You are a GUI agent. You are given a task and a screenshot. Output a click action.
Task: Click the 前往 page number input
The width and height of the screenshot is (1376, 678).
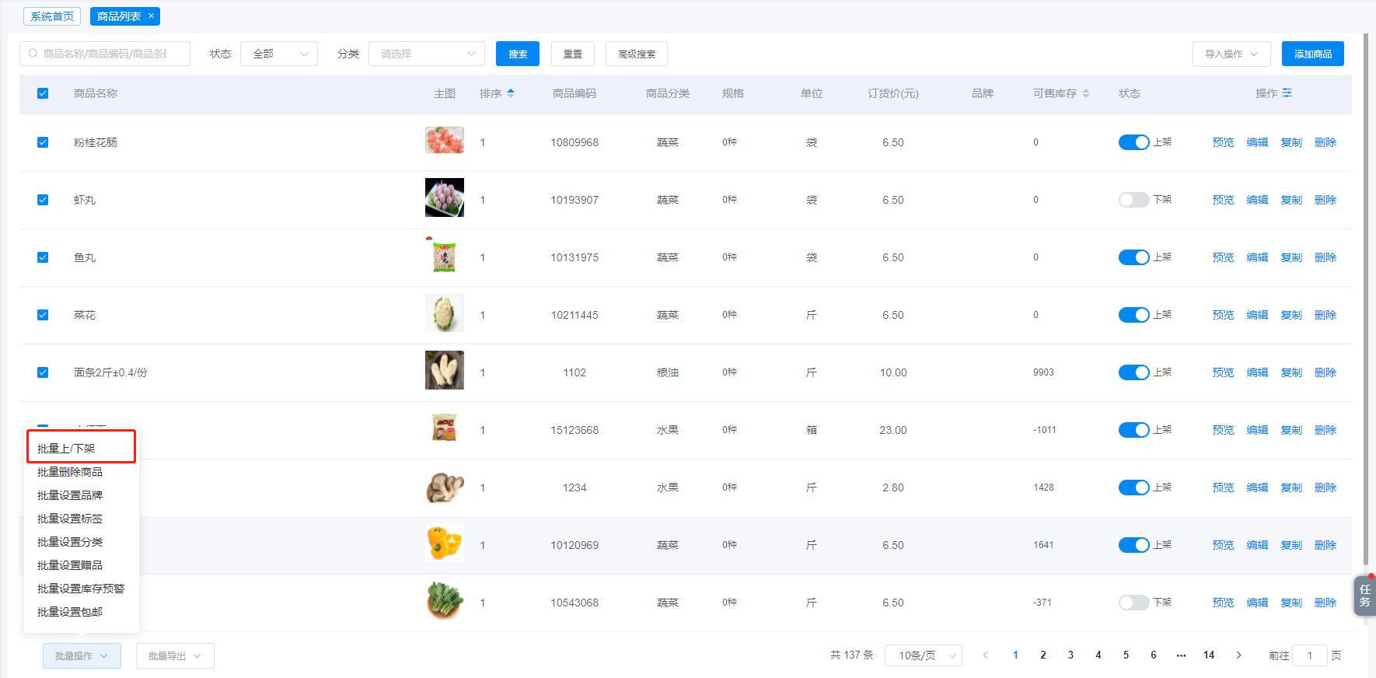tap(1310, 655)
